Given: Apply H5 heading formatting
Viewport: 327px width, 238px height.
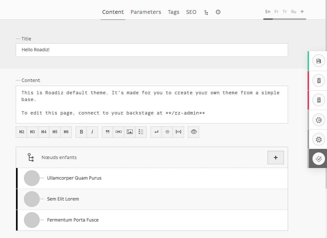Looking at the screenshot, I should (55, 132).
